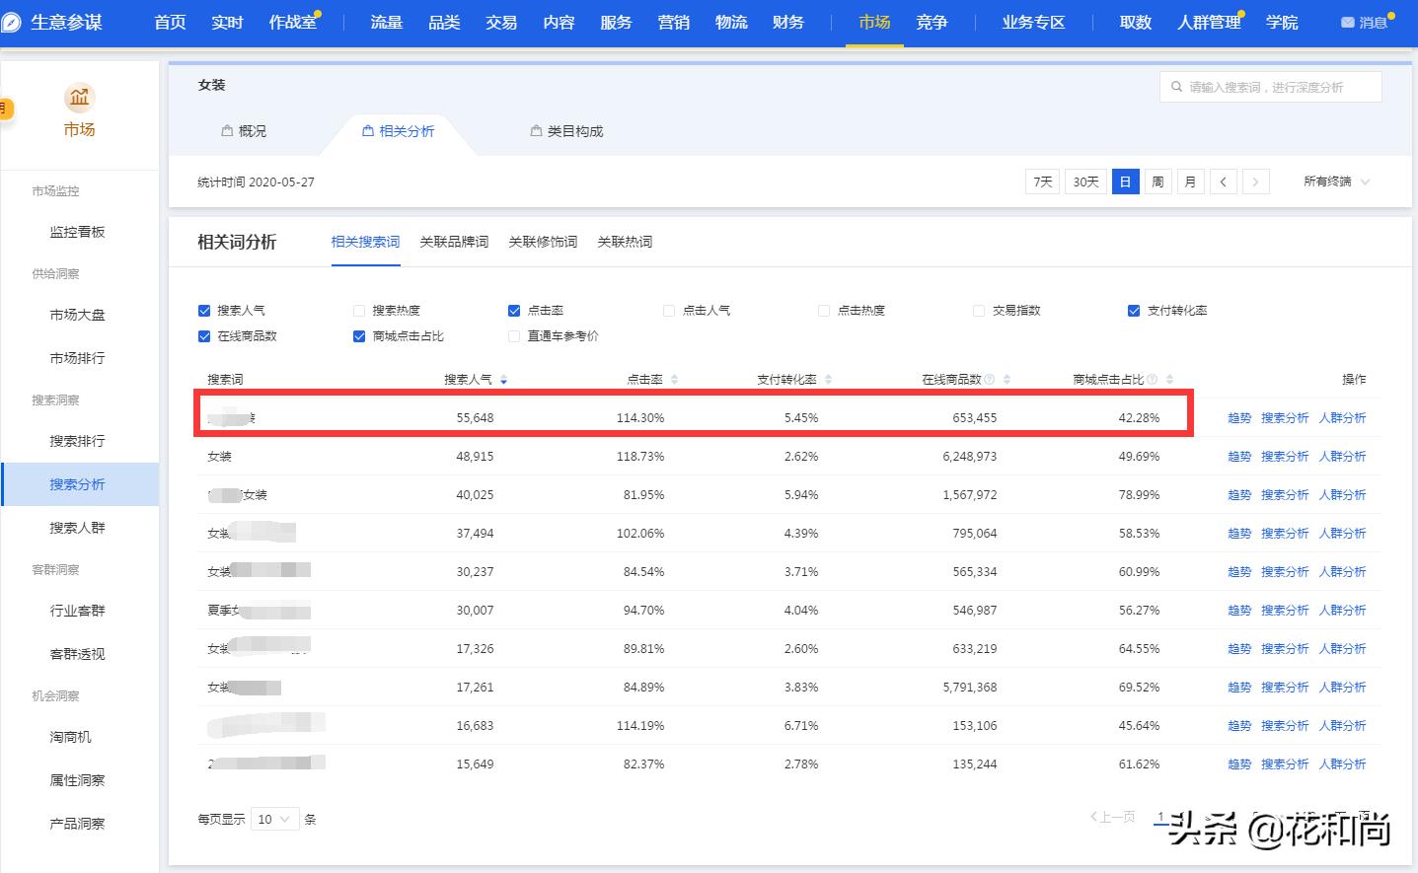
Task: Click the magnifier icon in the search box
Action: (1177, 86)
